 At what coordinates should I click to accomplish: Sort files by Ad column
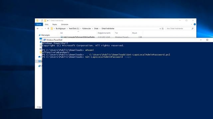62,33
